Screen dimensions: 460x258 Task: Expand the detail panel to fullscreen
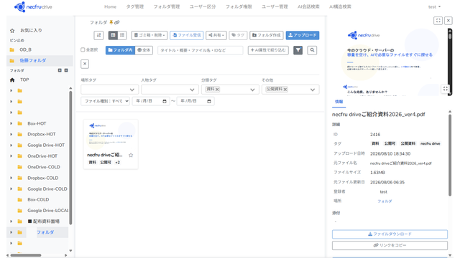438,21
